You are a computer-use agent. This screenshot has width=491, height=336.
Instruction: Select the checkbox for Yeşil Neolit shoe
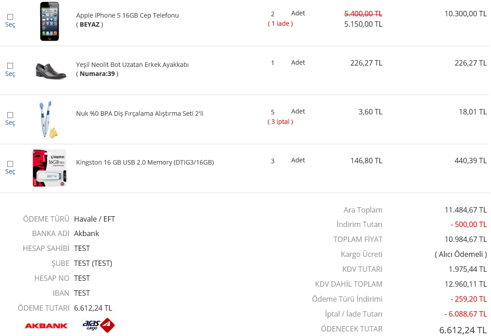click(x=10, y=66)
